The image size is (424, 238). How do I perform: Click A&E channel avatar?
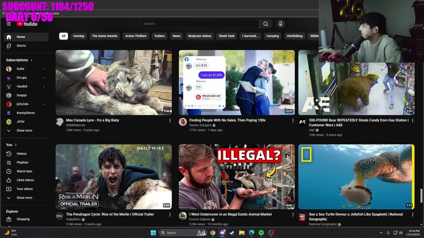coord(302,122)
